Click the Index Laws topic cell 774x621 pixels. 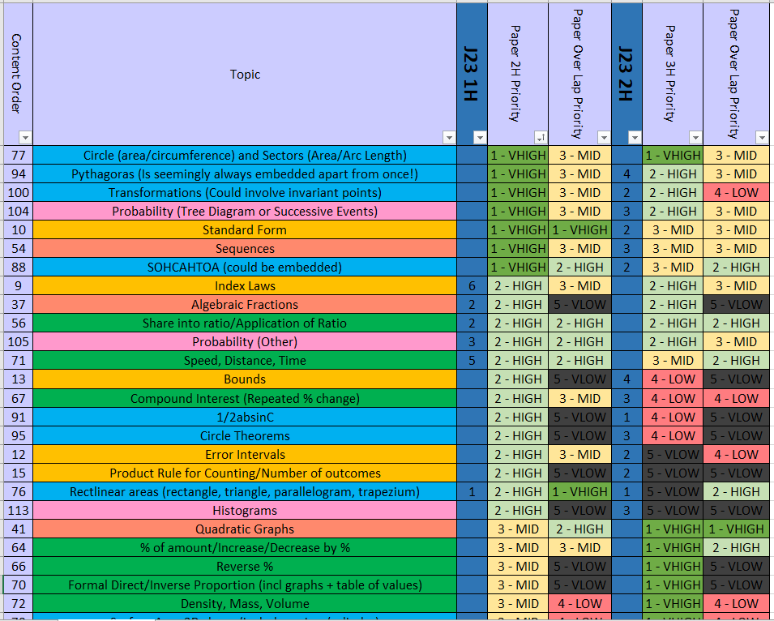coord(245,286)
